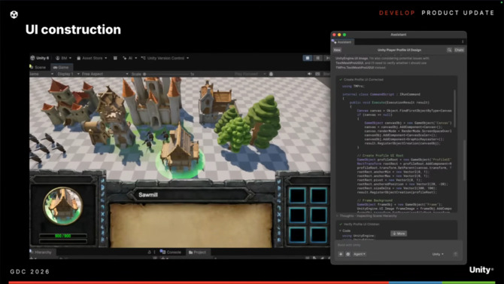
Task: Click the Pause button in the toolbar
Action: pos(317,58)
